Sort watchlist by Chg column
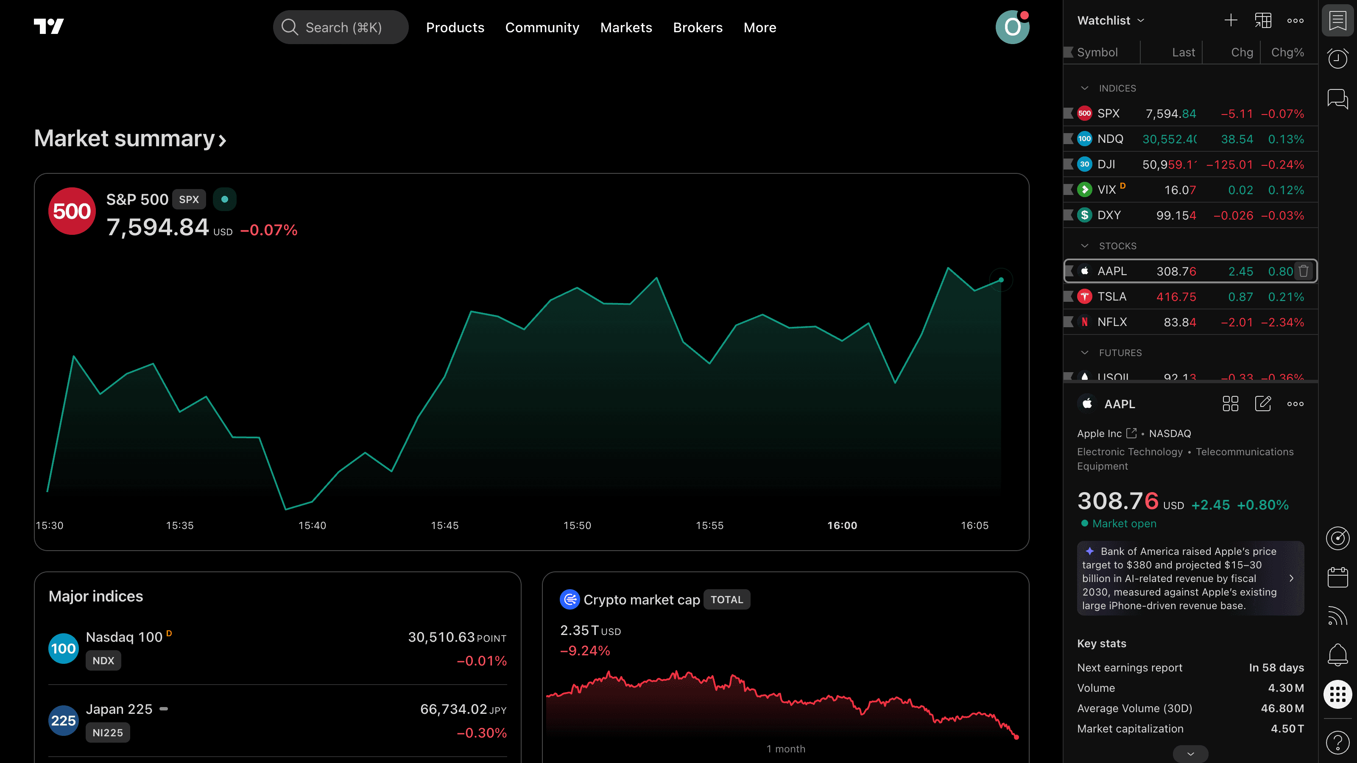 click(1242, 52)
